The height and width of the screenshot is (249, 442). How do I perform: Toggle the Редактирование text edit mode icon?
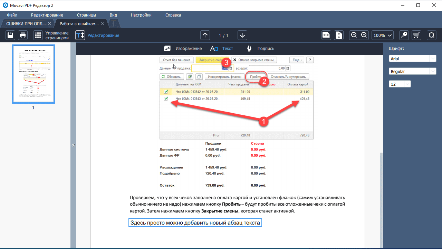(80, 35)
